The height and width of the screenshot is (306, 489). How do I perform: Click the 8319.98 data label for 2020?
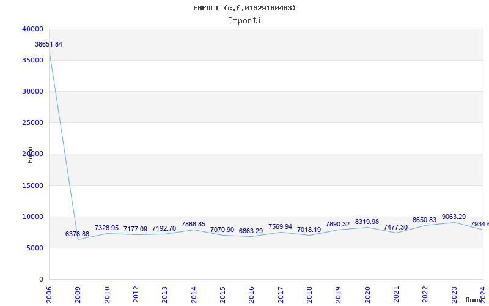click(x=367, y=222)
